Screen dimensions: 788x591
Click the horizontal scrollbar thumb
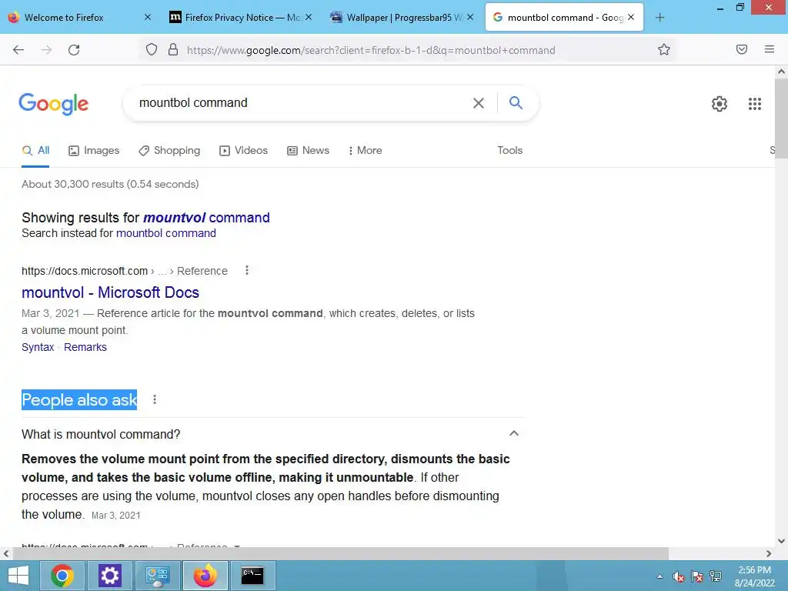point(341,553)
